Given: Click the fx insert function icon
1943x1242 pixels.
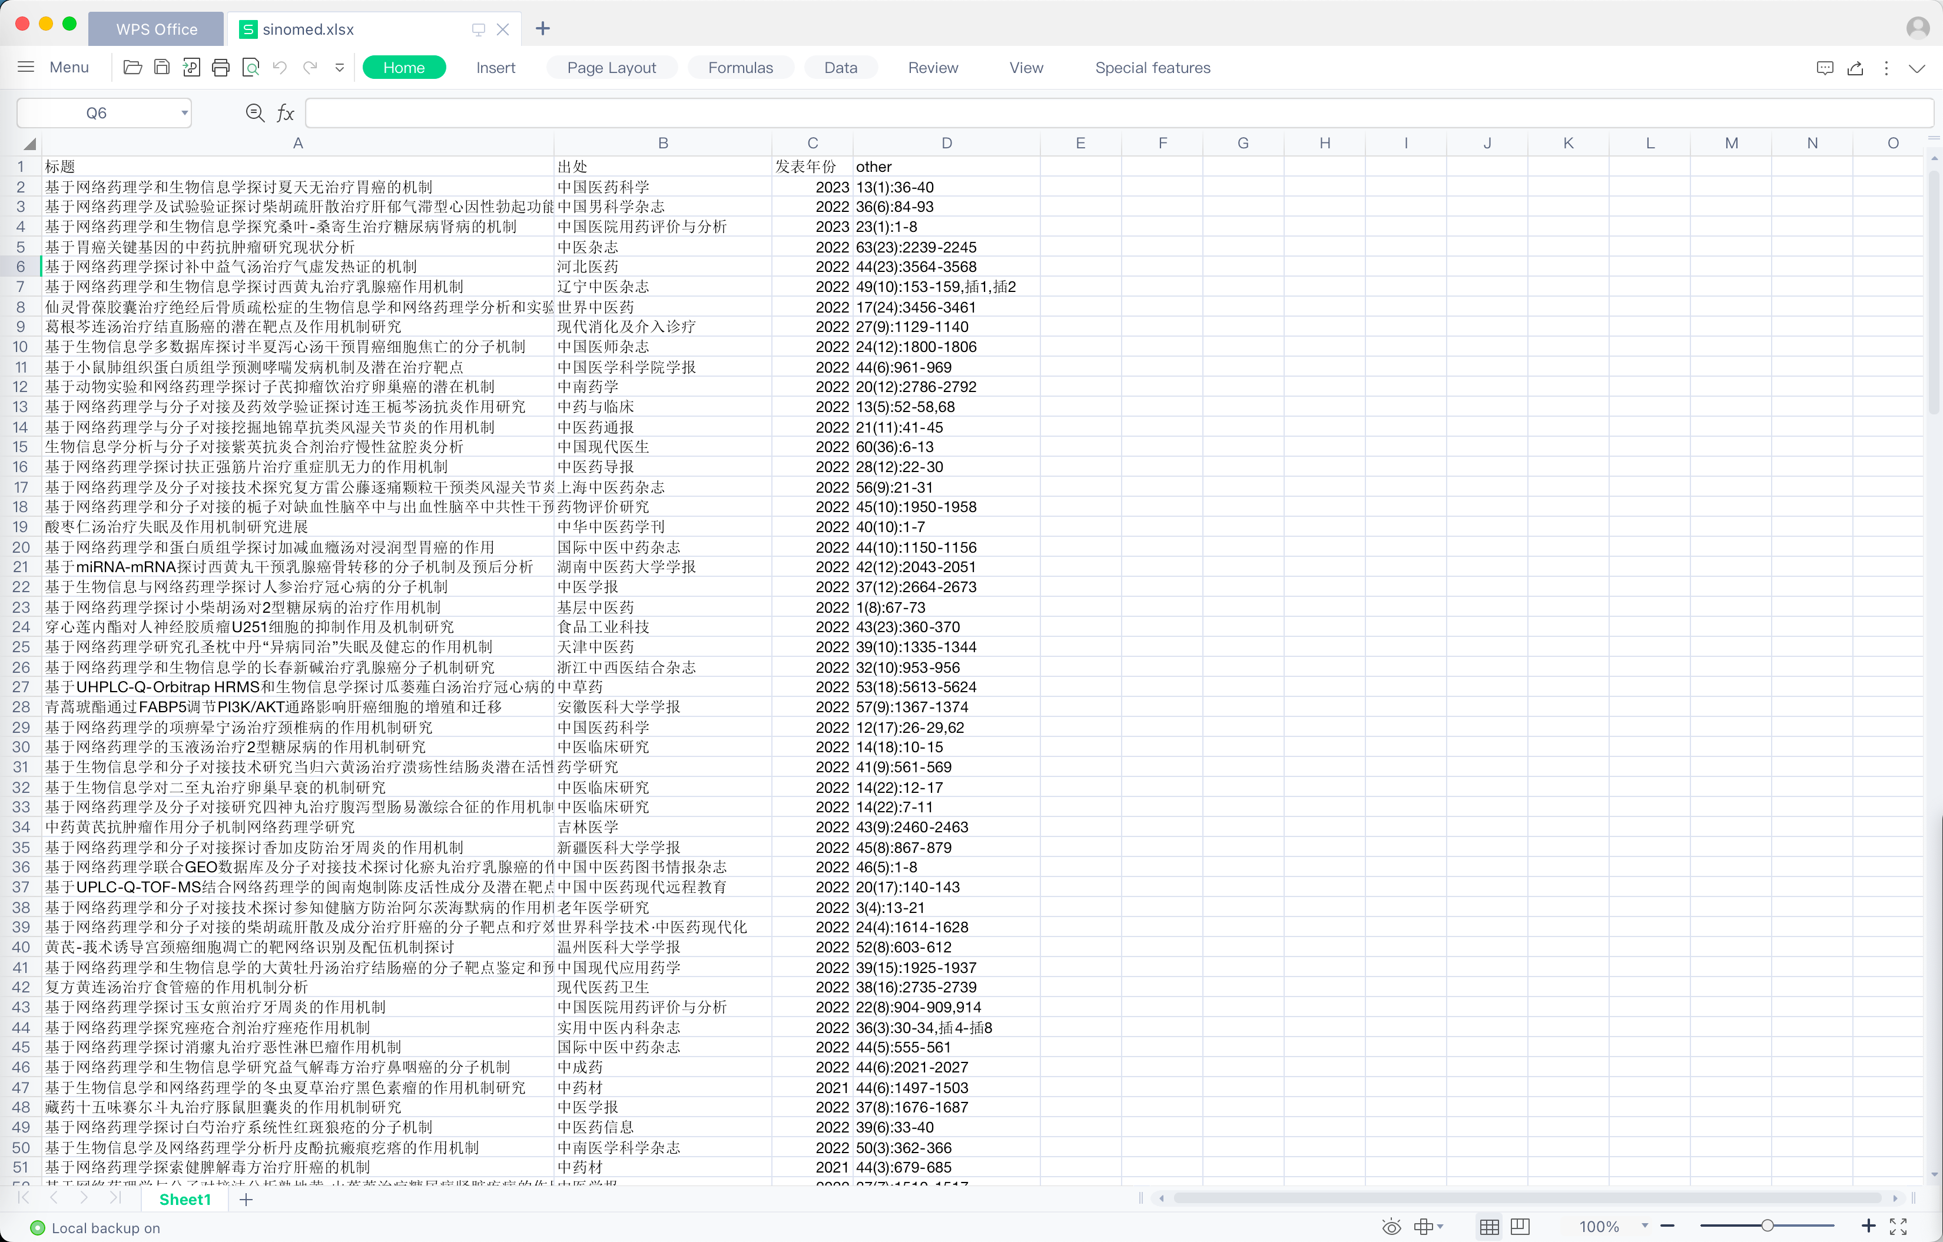Looking at the screenshot, I should (286, 113).
